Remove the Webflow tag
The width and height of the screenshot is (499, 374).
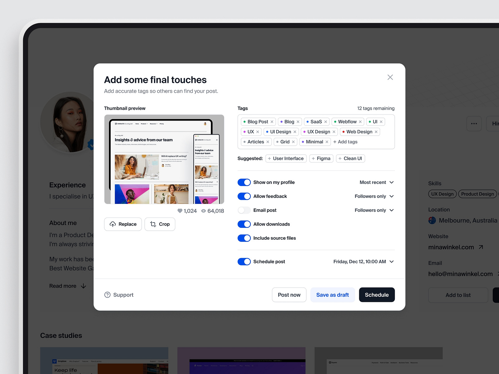coord(360,122)
